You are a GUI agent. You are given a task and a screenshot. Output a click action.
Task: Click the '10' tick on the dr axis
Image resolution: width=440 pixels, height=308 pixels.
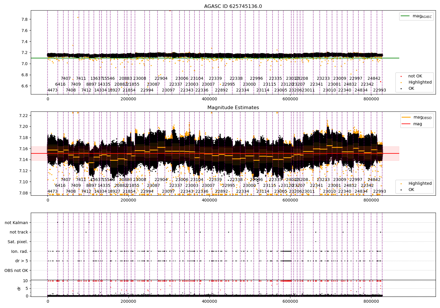point(26,281)
